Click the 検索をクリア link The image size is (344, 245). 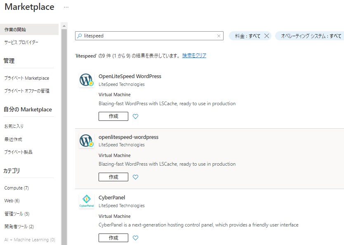(x=194, y=55)
